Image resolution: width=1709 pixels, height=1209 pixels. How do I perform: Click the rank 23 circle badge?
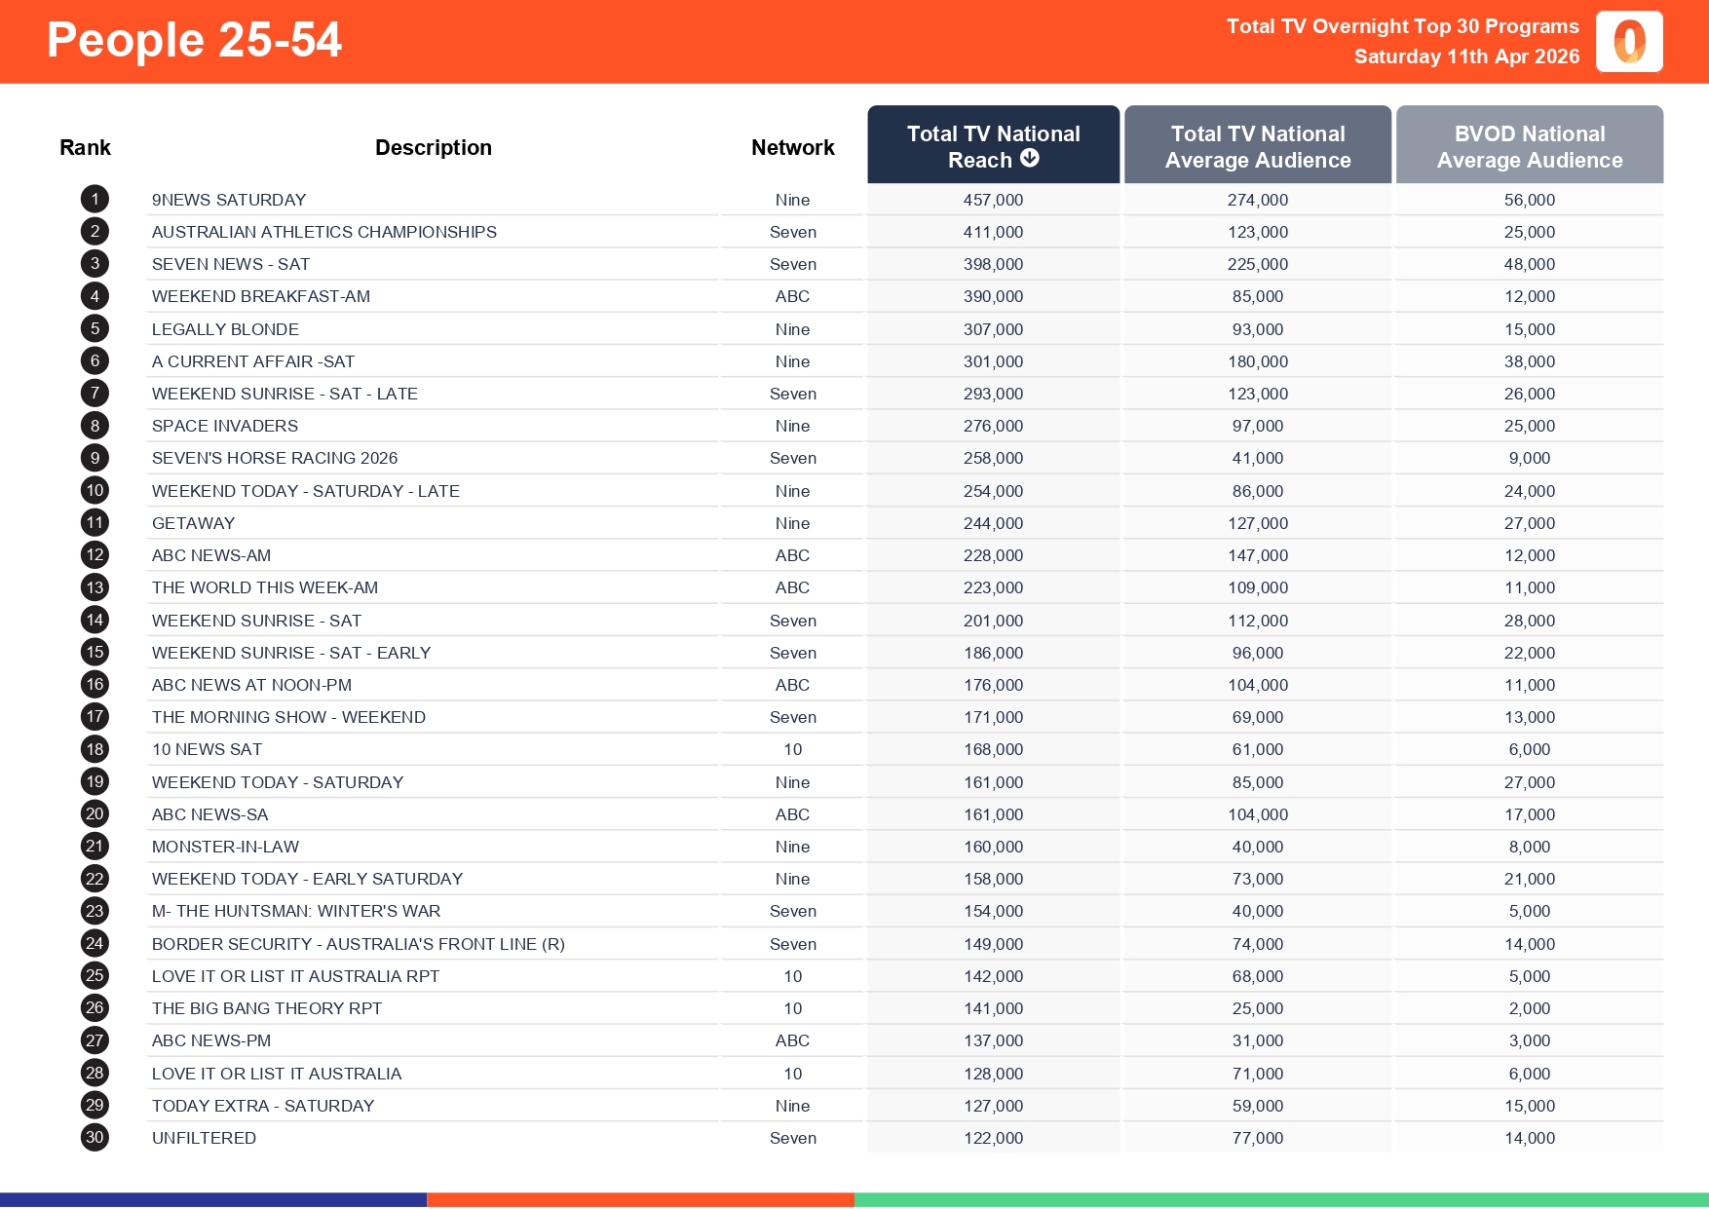tap(94, 911)
